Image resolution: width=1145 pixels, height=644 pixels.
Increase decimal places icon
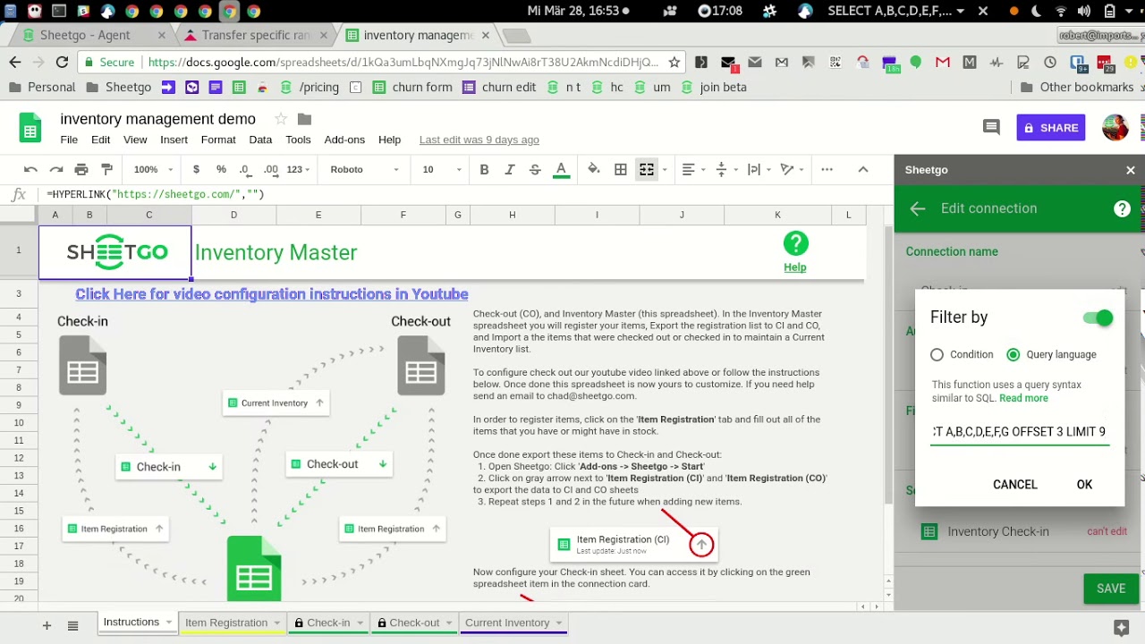270,169
